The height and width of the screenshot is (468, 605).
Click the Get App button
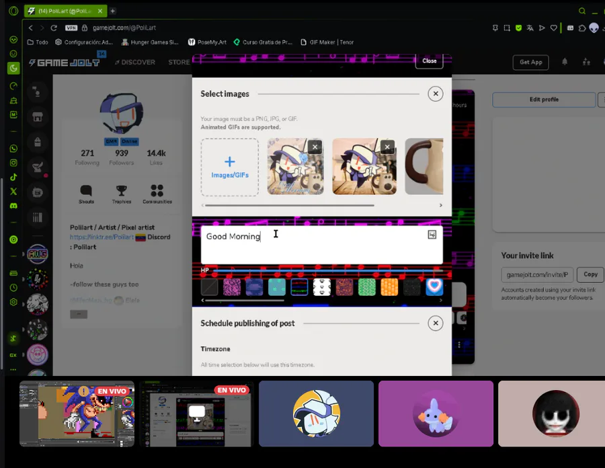pos(530,62)
